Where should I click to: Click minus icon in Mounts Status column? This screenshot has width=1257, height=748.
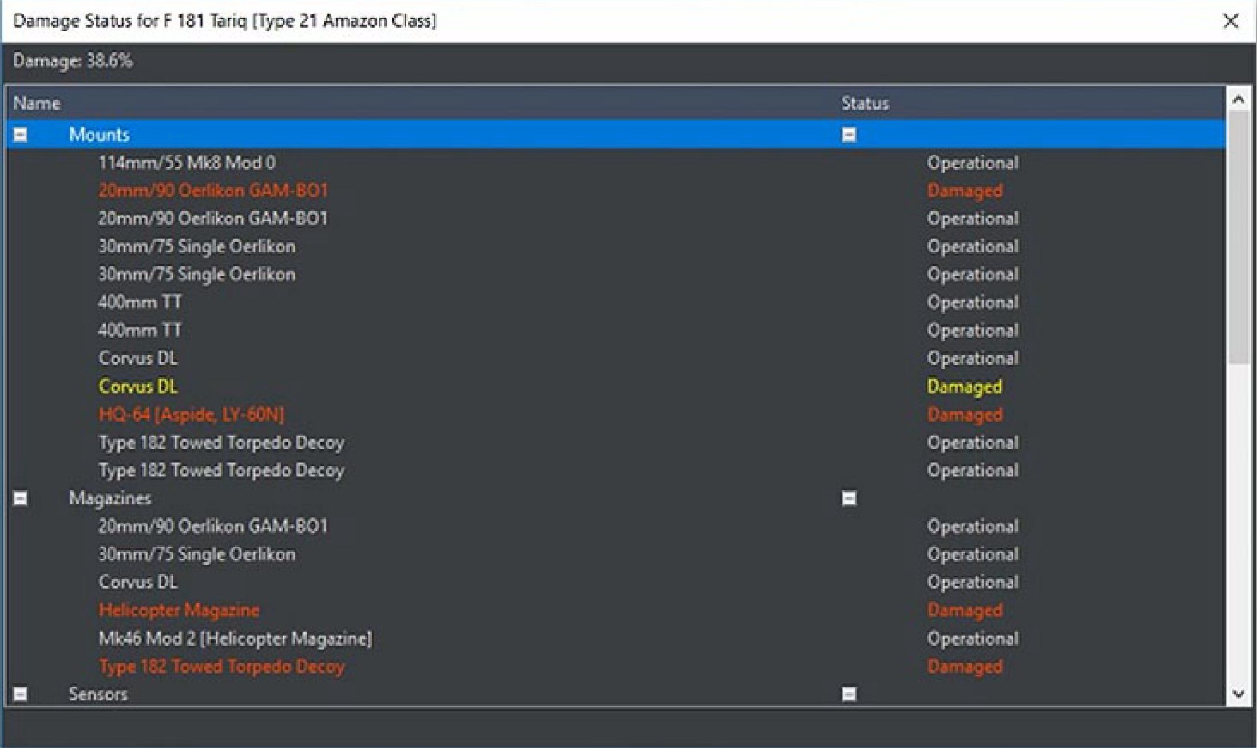[849, 135]
